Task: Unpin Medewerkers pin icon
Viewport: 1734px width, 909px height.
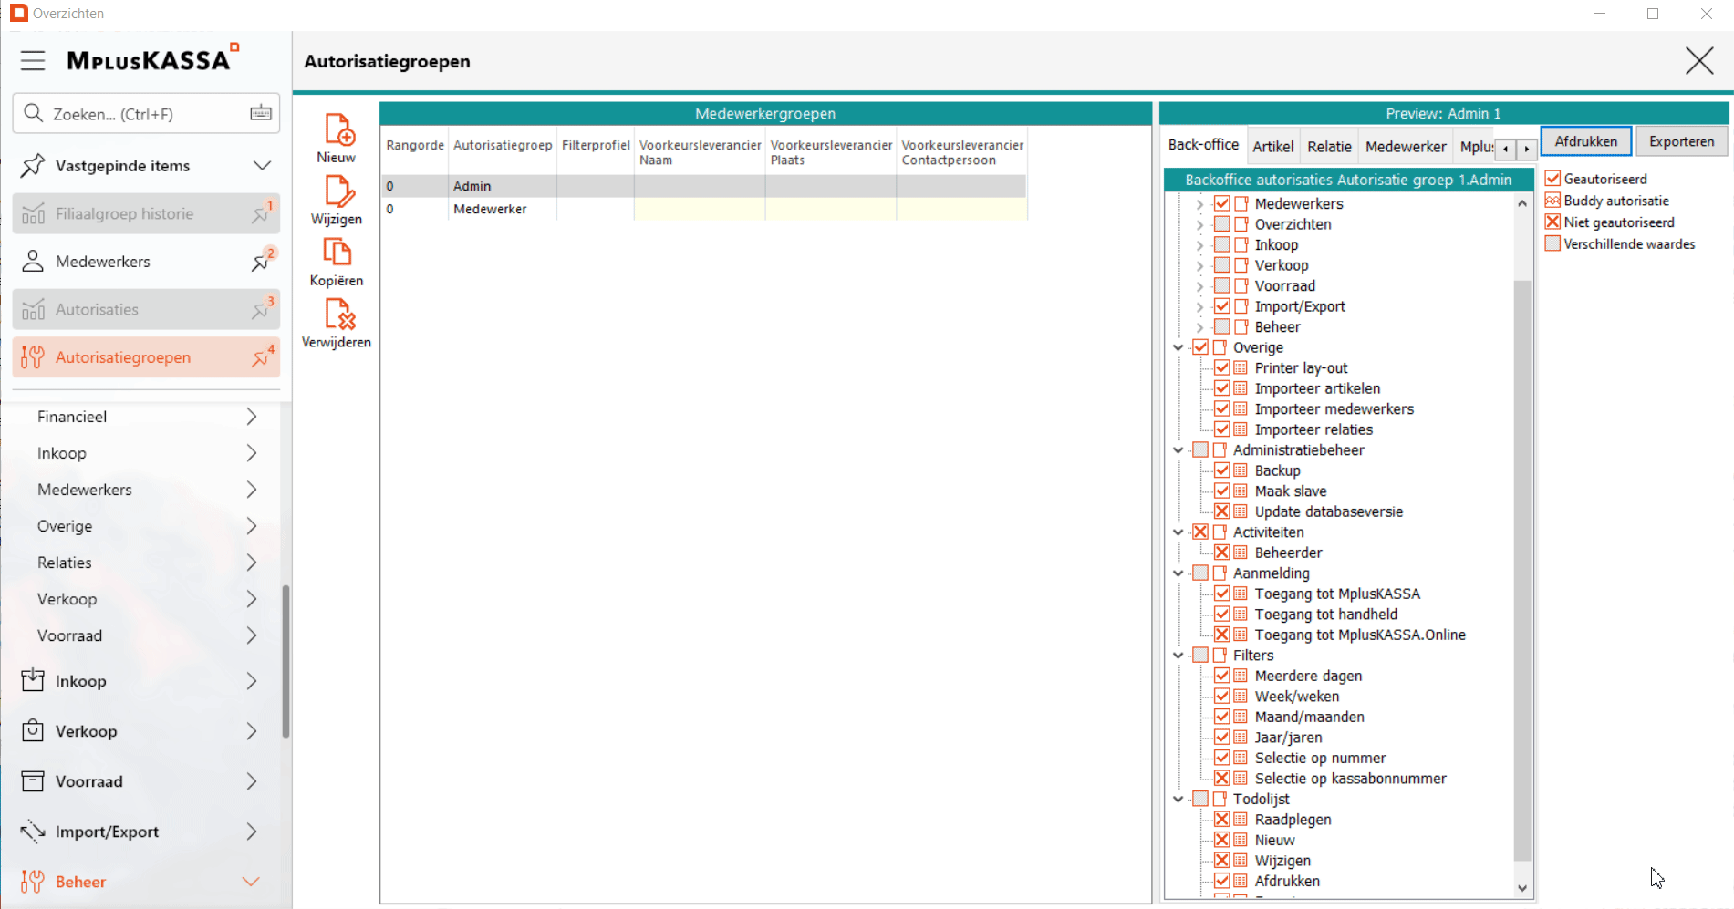Action: pos(261,262)
